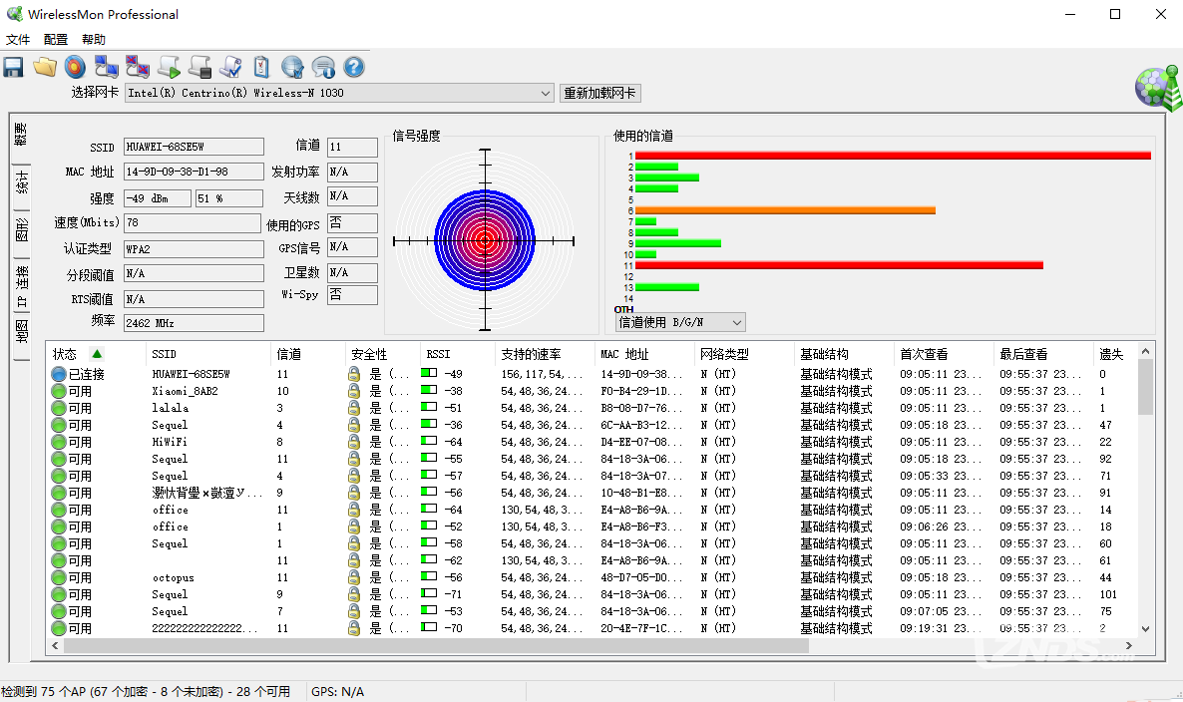Image resolution: width=1183 pixels, height=702 pixels.
Task: Sort by the 网络类型 column header
Action: click(743, 354)
